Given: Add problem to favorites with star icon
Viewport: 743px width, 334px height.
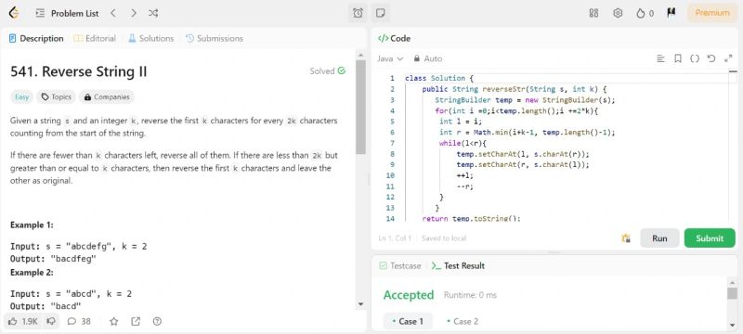Looking at the screenshot, I should pyautogui.click(x=113, y=321).
